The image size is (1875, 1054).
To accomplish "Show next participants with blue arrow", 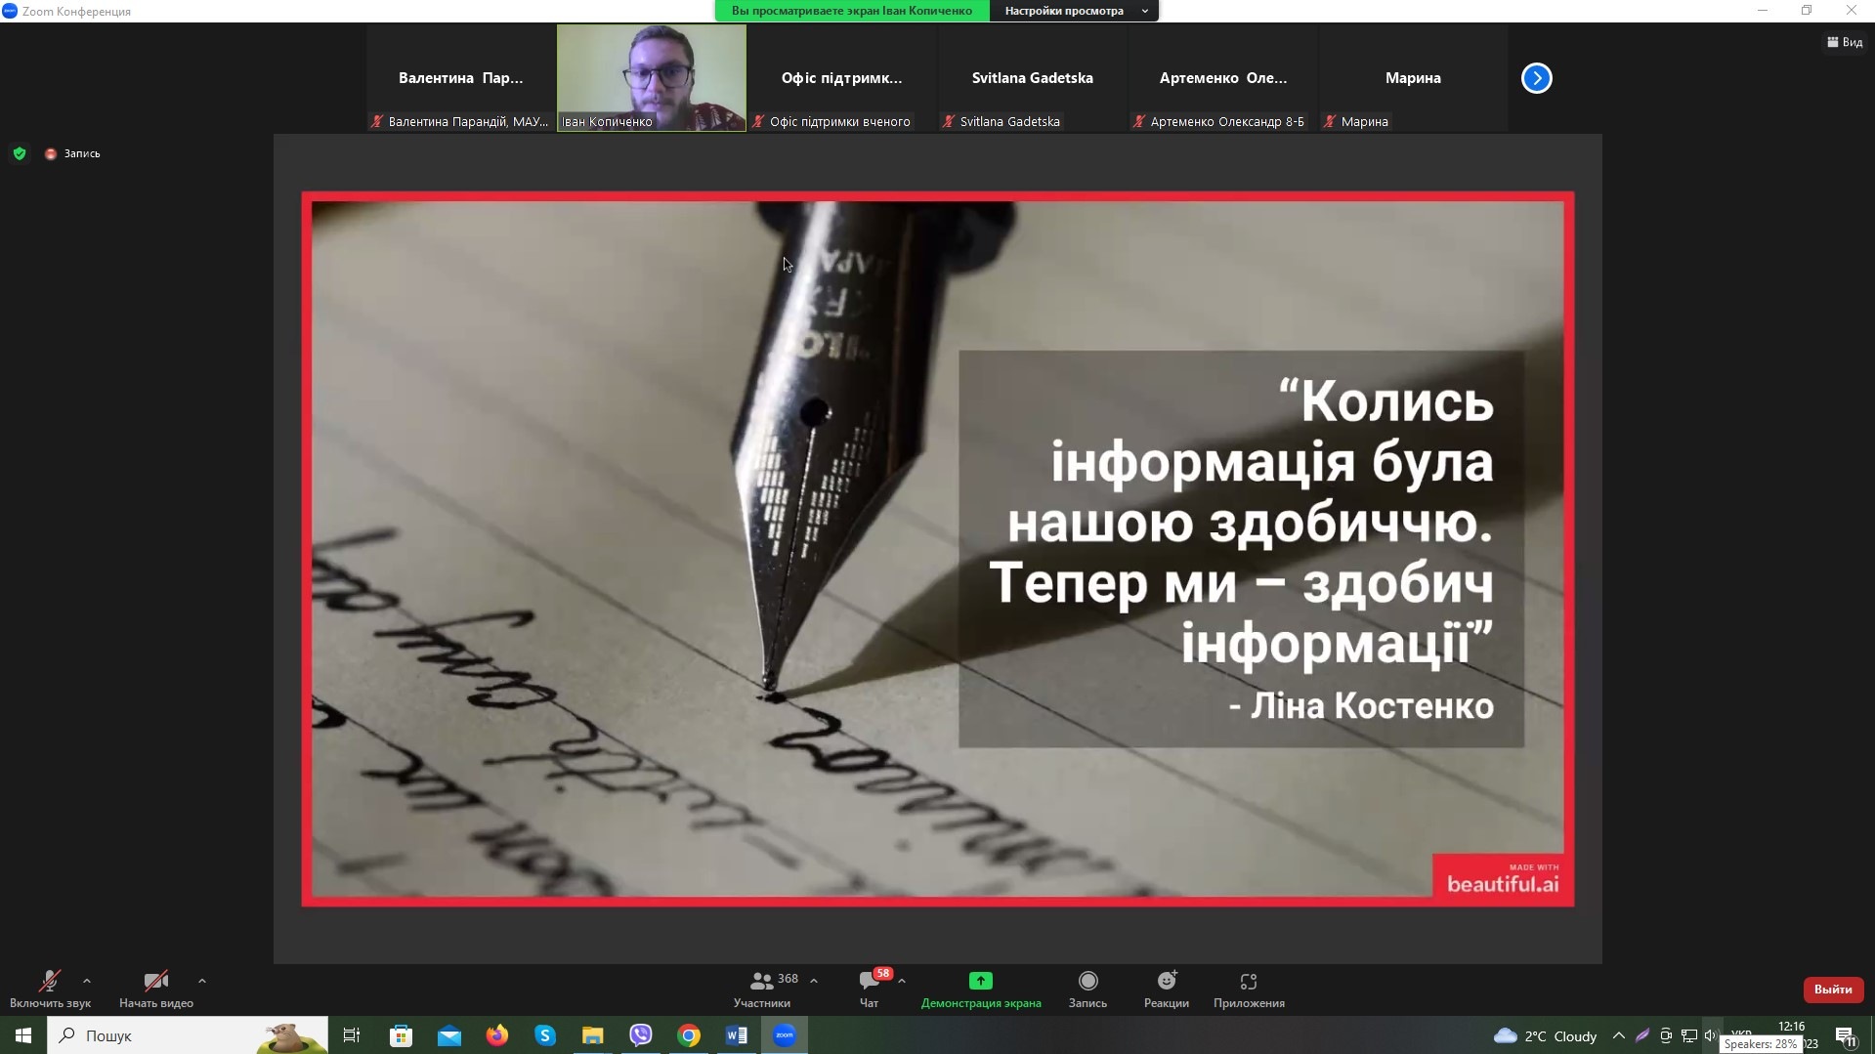I will point(1536,78).
